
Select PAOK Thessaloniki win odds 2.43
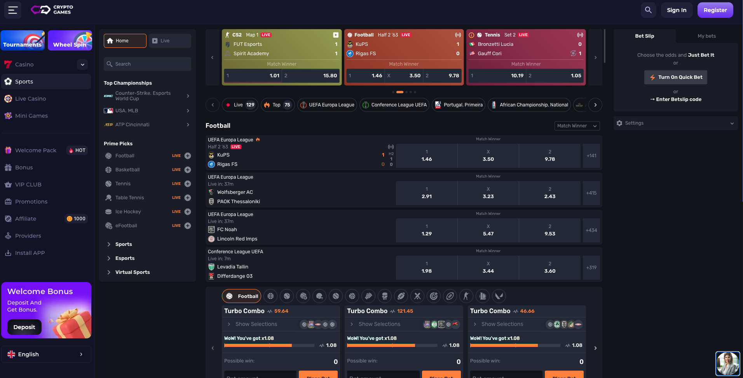coord(550,193)
